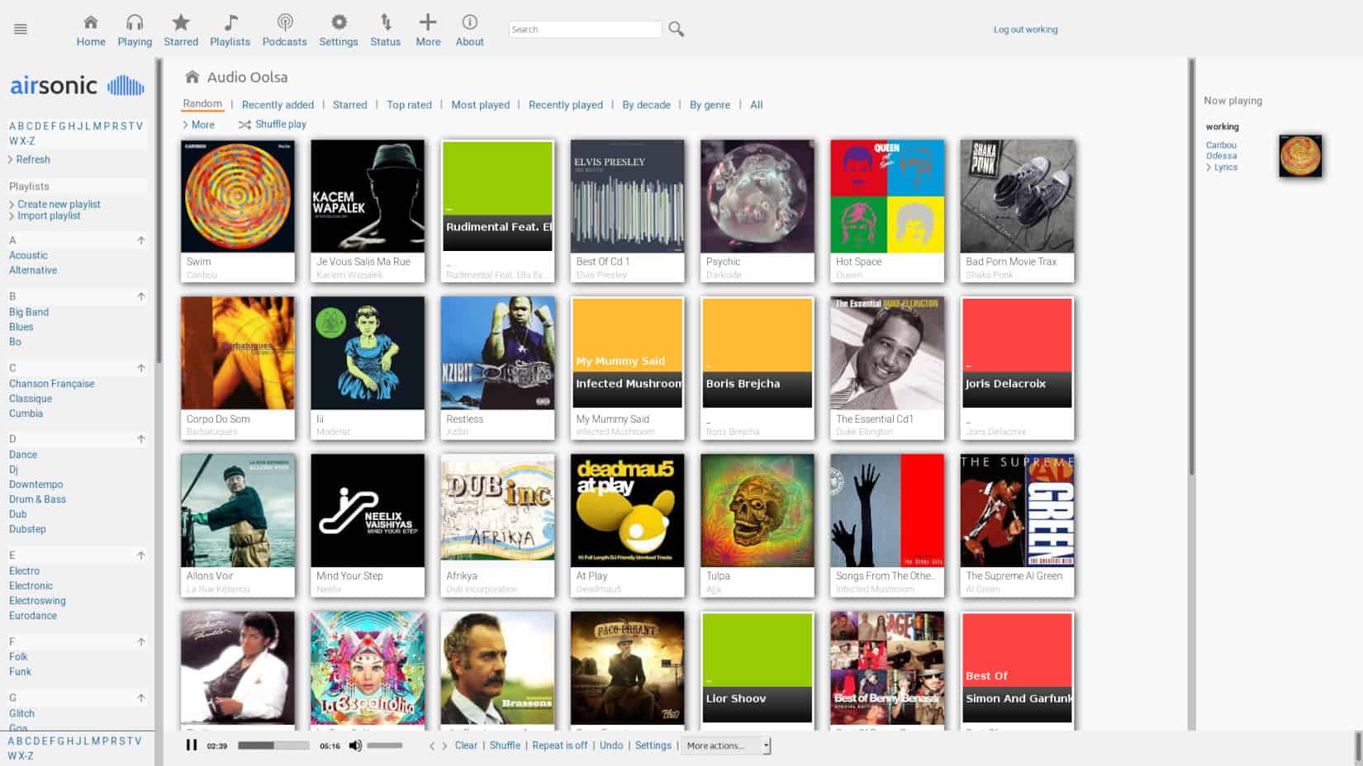Viewport: 1363px width, 766px height.
Task: Click Create new playlist link
Action: click(x=58, y=204)
